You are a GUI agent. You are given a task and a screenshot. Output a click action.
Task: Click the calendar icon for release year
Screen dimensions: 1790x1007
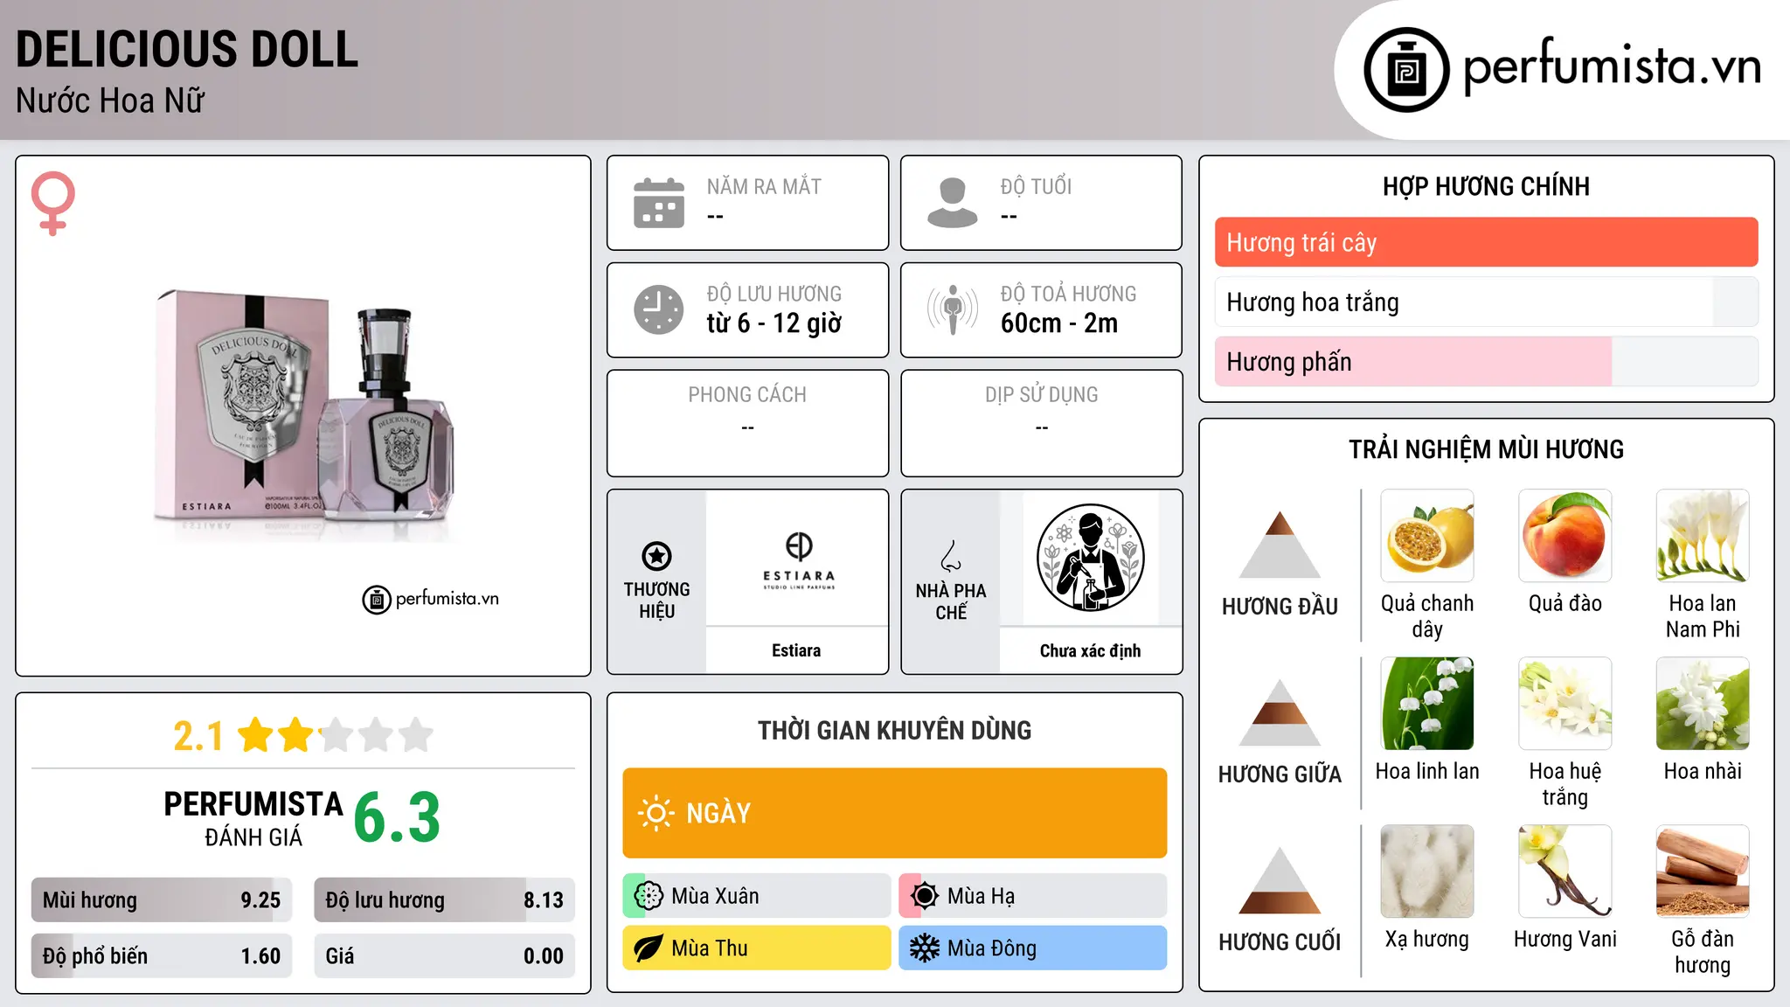point(659,203)
